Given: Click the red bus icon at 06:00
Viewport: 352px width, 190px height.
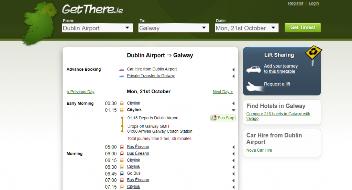Looking at the screenshot, I should pyautogui.click(x=122, y=154).
